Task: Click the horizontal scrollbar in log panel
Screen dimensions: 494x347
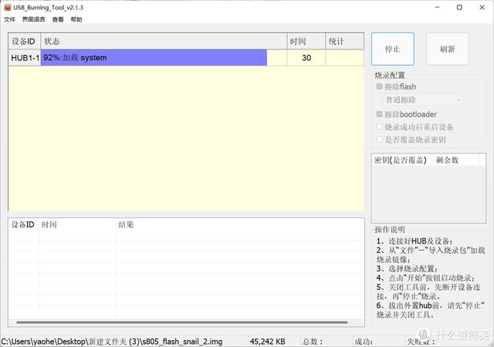Action: [178, 322]
